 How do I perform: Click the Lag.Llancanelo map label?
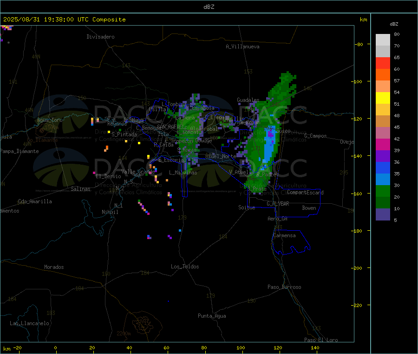[30, 323]
